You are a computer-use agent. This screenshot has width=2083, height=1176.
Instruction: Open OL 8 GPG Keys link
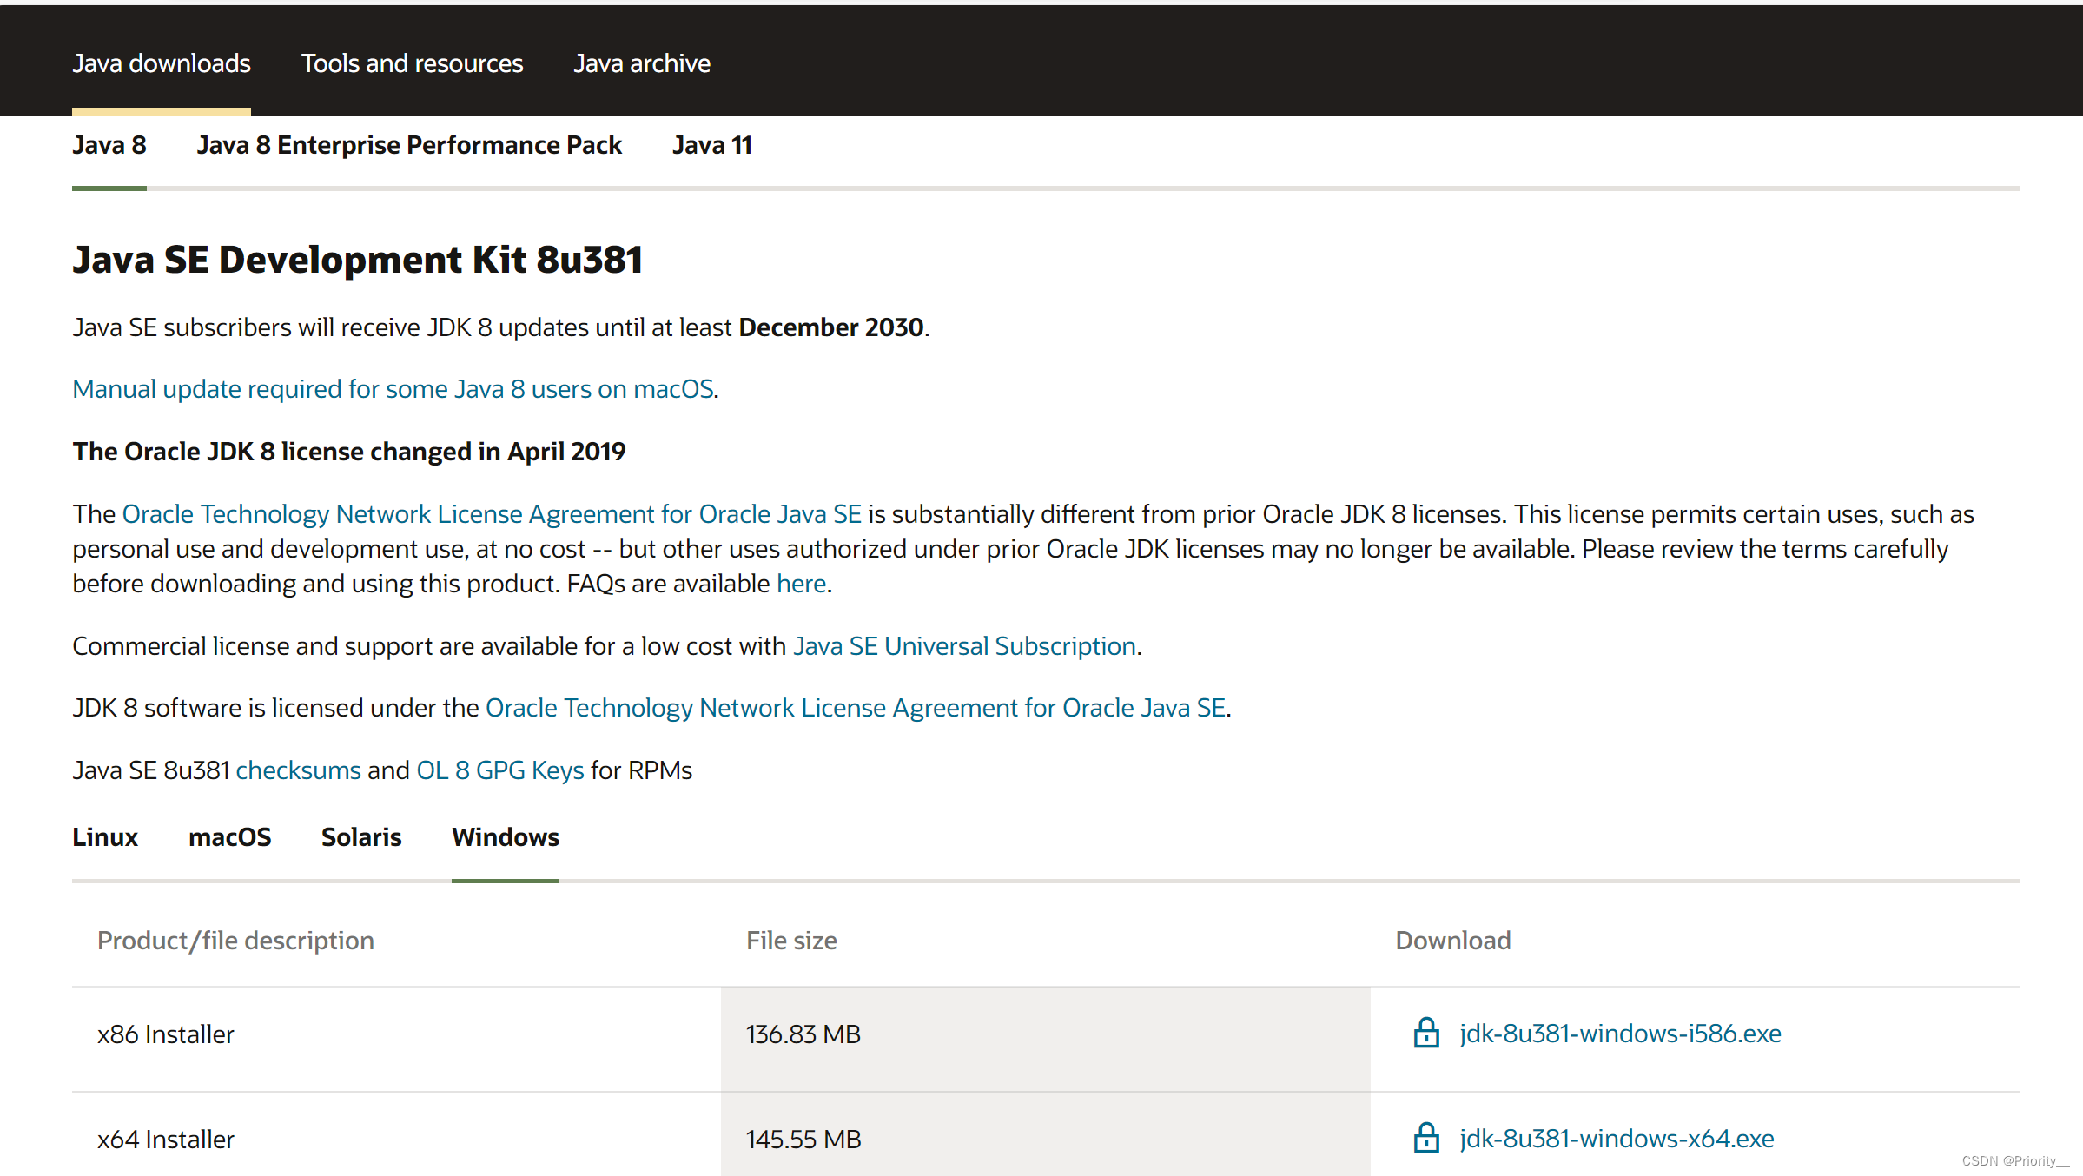[x=500, y=770]
